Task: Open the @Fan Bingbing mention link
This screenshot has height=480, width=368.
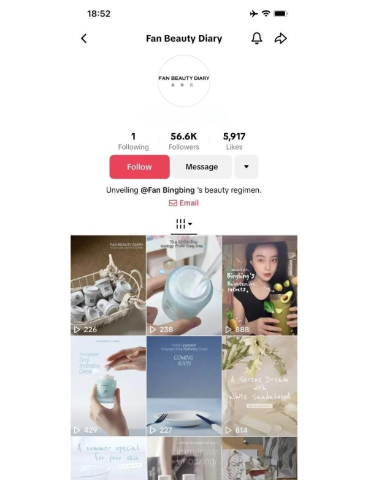Action: point(167,190)
